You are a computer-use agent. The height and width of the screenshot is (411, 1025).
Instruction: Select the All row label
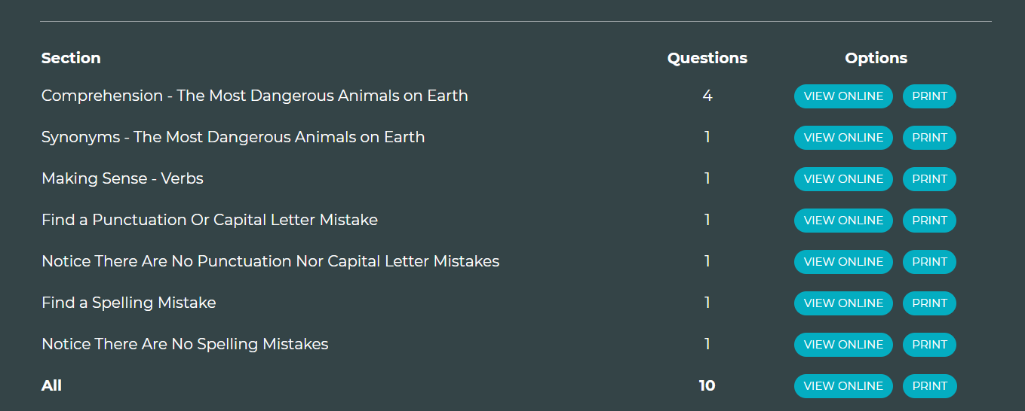pyautogui.click(x=51, y=386)
